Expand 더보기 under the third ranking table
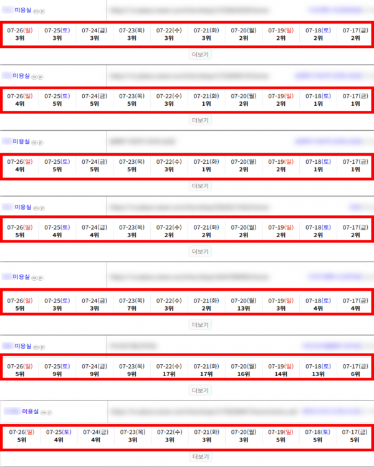Screen dimensions: 374x467 (x=200, y=186)
